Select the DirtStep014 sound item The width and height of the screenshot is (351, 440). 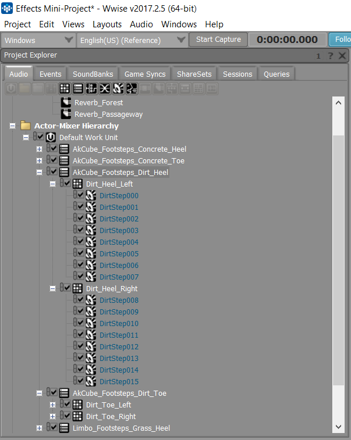pos(119,370)
